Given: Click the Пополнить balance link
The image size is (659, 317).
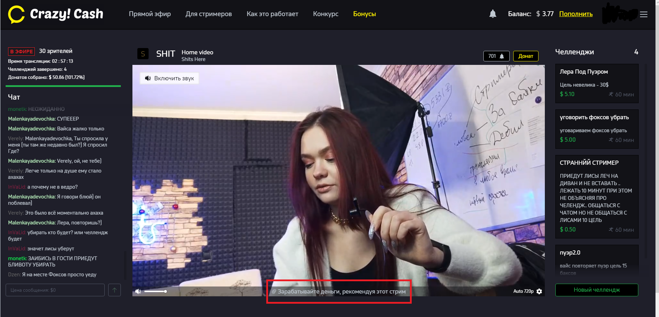Looking at the screenshot, I should [x=576, y=14].
